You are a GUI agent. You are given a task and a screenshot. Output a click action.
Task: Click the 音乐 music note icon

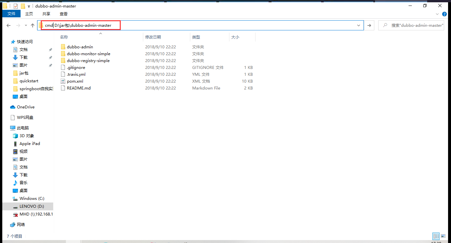tap(15, 183)
